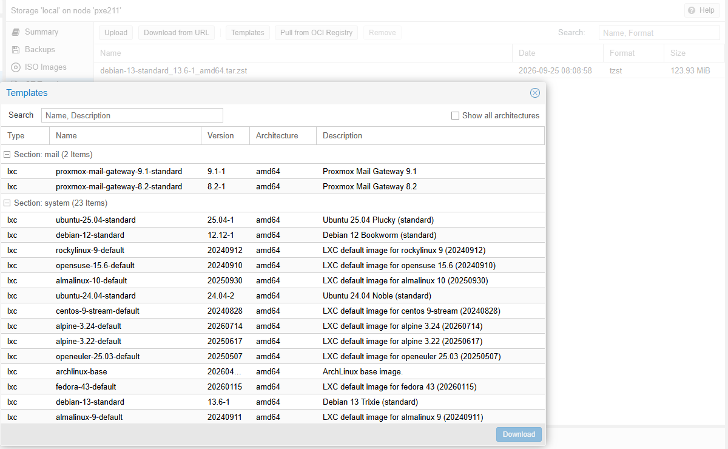Click the Templates toolbar button
The height and width of the screenshot is (449, 728).
click(x=248, y=33)
